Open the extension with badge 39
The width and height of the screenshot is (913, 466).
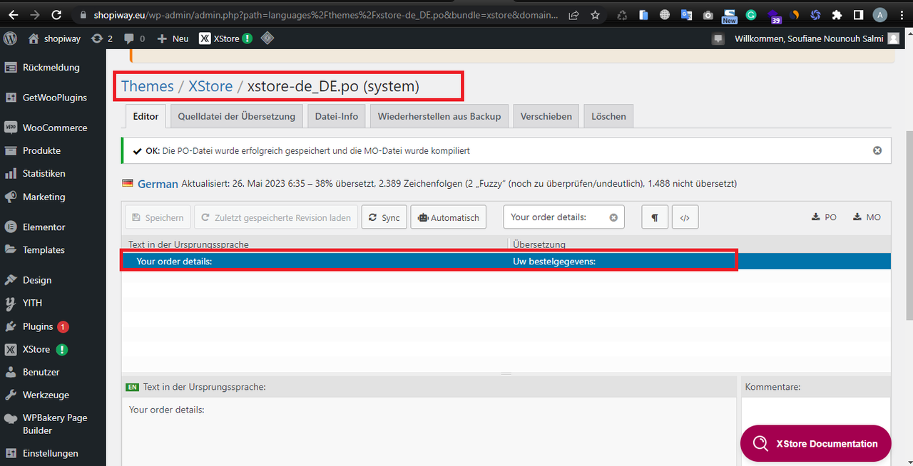tap(773, 15)
